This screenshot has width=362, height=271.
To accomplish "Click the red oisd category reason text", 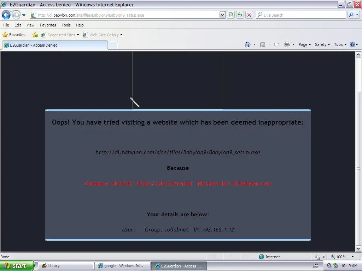I will (178, 183).
